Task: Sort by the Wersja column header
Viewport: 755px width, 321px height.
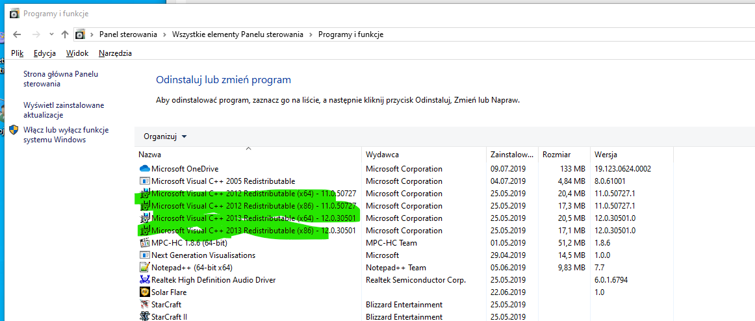Action: (632, 155)
